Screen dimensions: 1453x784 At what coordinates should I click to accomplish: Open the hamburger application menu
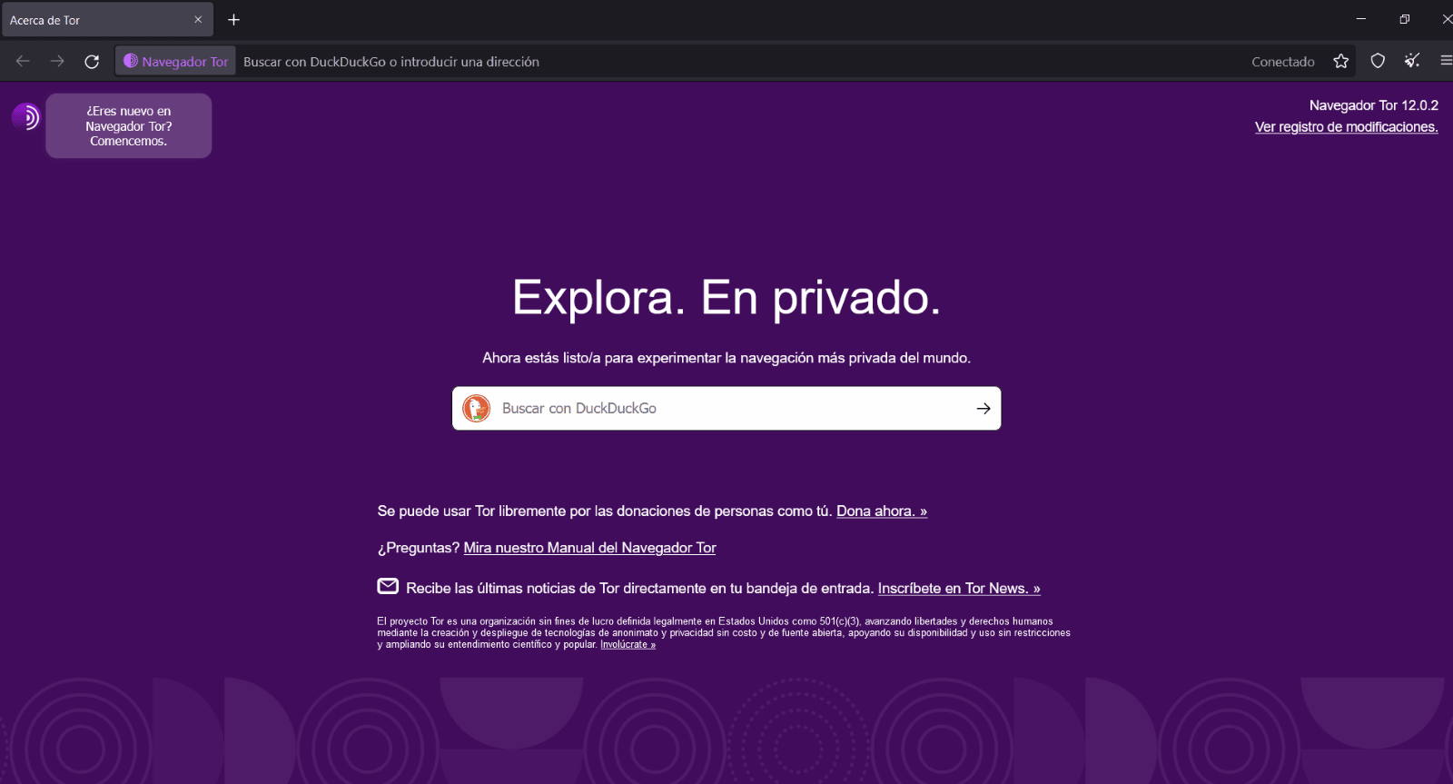pyautogui.click(x=1446, y=61)
